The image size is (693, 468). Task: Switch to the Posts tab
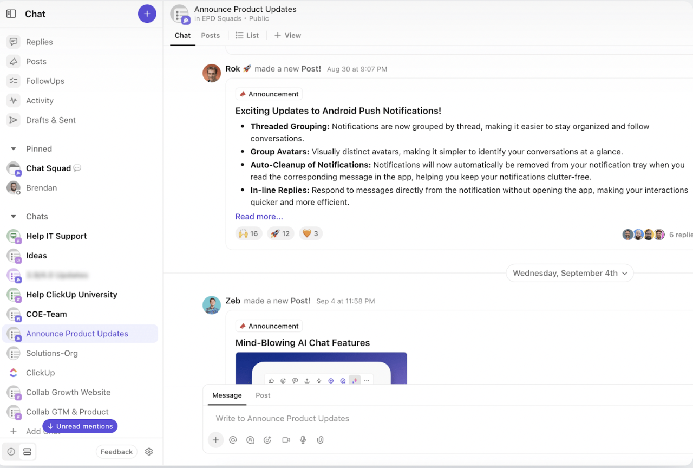click(210, 35)
